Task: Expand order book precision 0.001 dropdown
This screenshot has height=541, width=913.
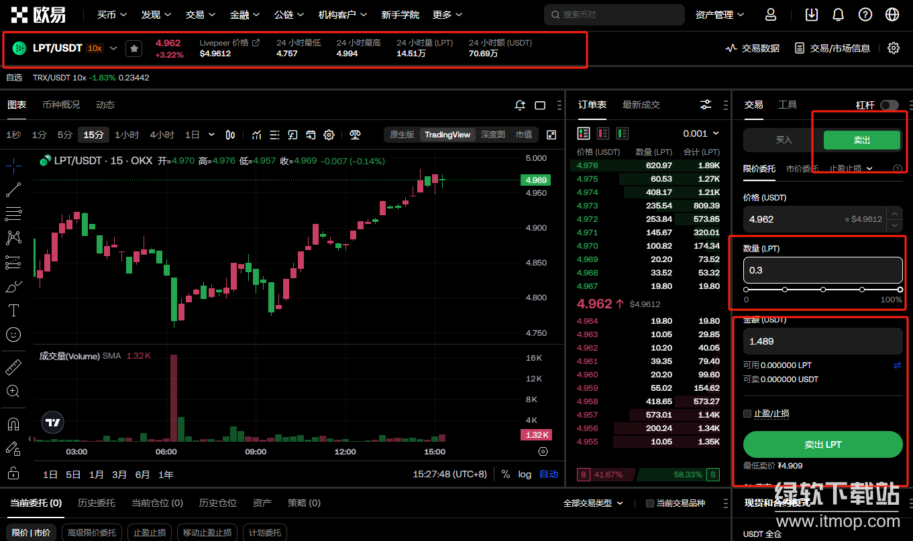Action: click(x=701, y=133)
